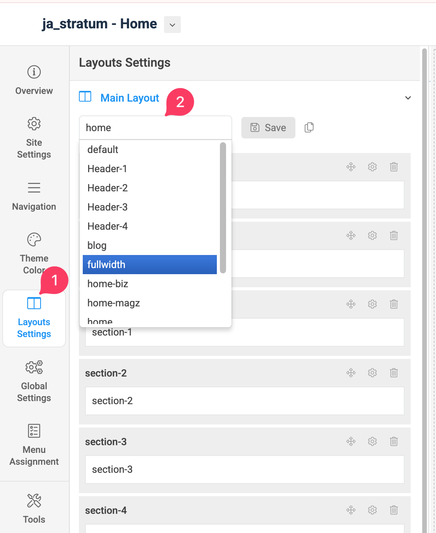436x533 pixels.
Task: Choose blog from the layout list
Action: [150, 245]
